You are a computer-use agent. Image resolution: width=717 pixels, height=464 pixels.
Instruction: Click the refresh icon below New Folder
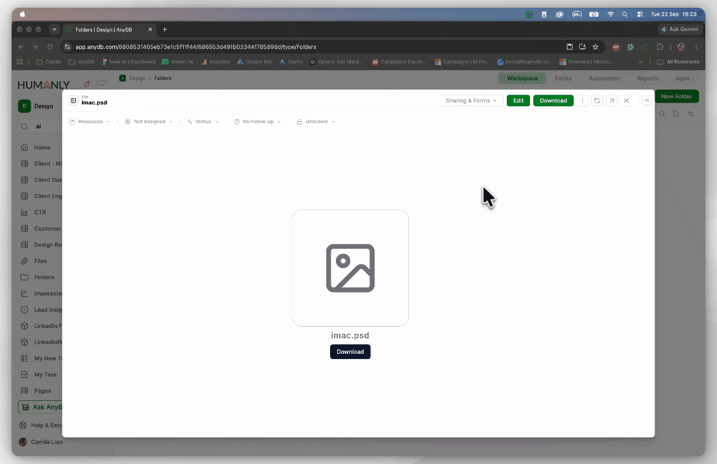coord(676,113)
